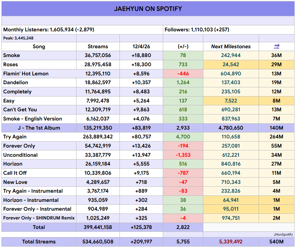
Task: Select the 'Easy' song cell
Action: tap(39, 101)
